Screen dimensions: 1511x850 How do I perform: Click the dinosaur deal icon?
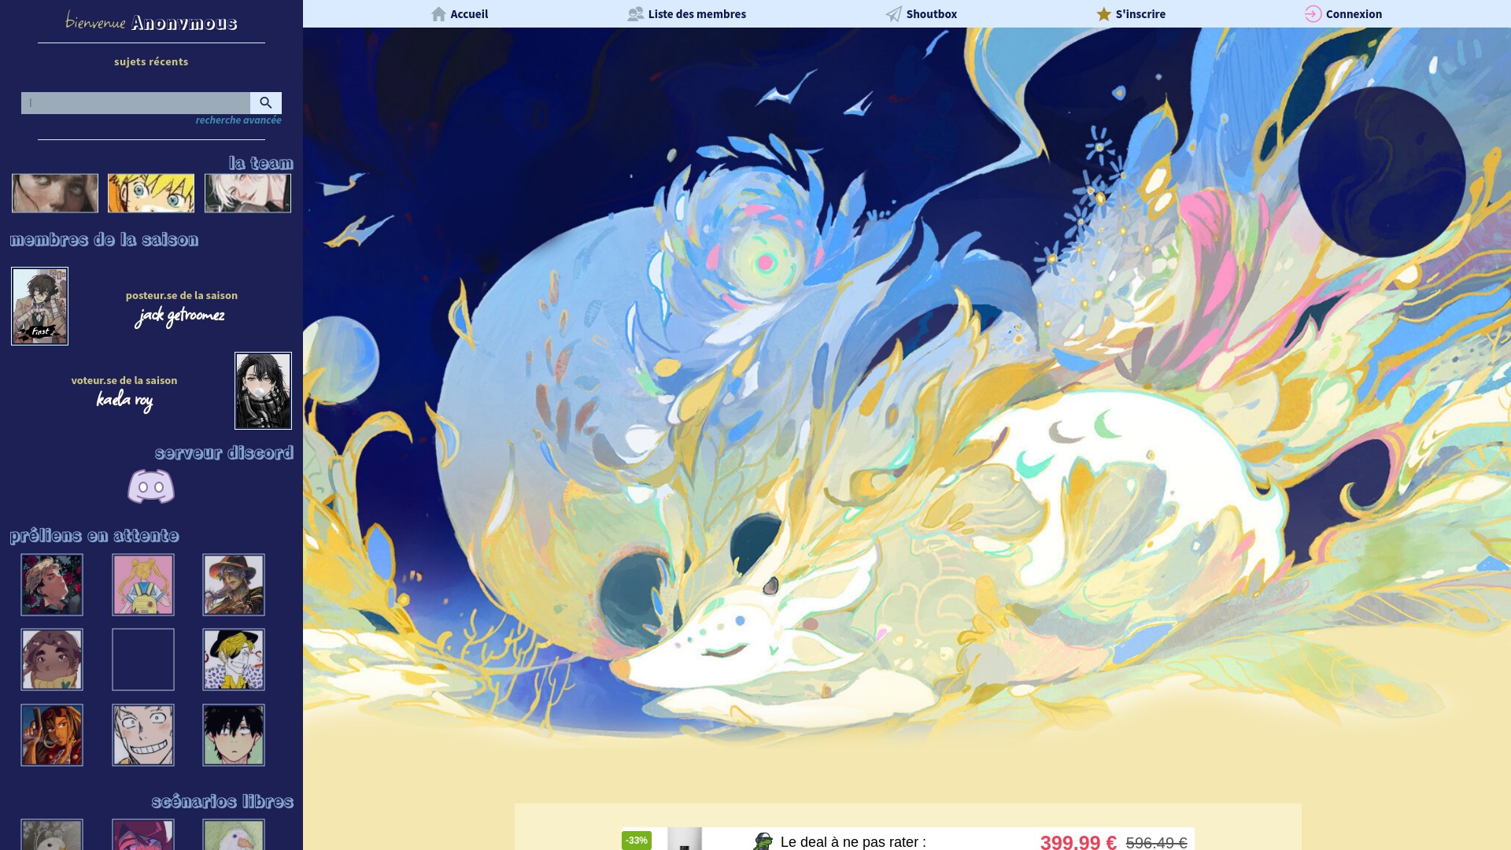(x=763, y=841)
